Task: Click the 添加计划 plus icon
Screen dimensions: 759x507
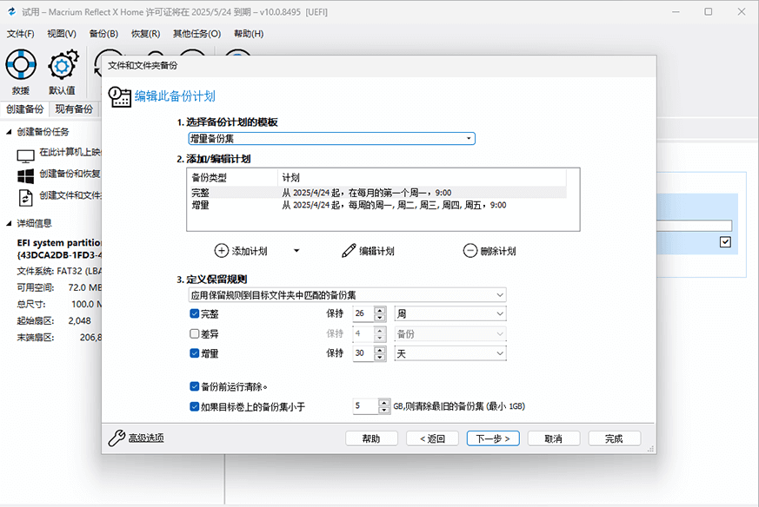Action: coord(221,251)
